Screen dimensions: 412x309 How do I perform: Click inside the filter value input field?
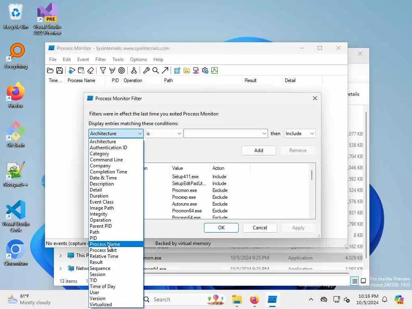click(223, 134)
